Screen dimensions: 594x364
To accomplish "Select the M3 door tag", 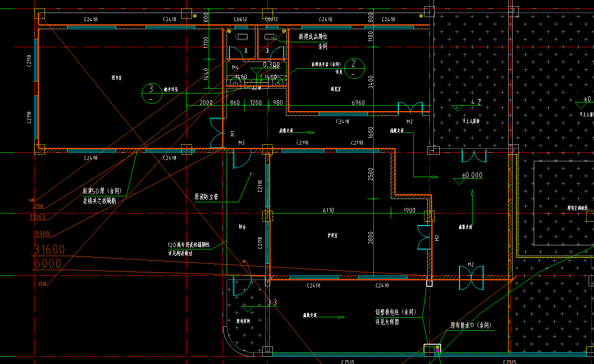I will tap(241, 143).
